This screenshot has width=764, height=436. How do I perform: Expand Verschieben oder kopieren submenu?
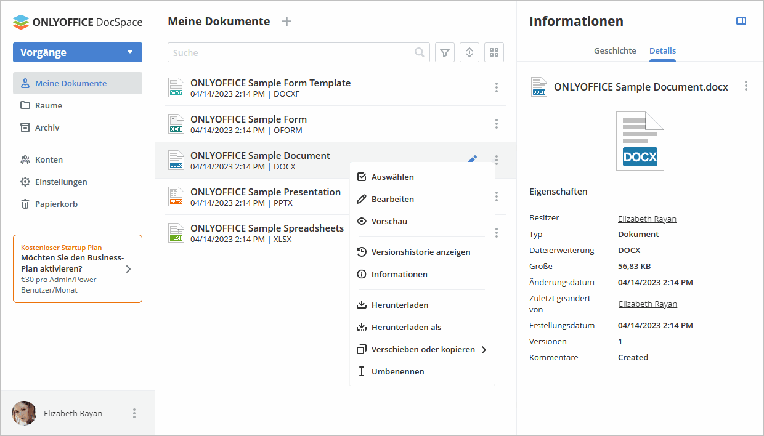click(x=422, y=349)
